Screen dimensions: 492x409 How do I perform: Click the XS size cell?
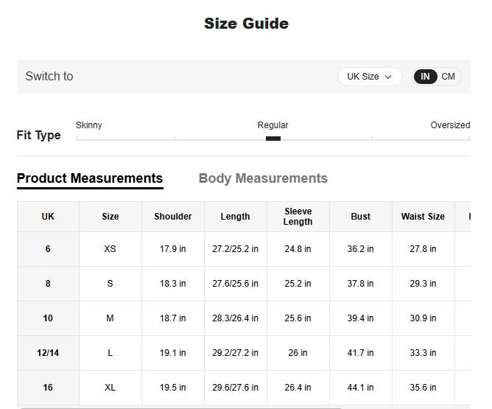tap(110, 249)
